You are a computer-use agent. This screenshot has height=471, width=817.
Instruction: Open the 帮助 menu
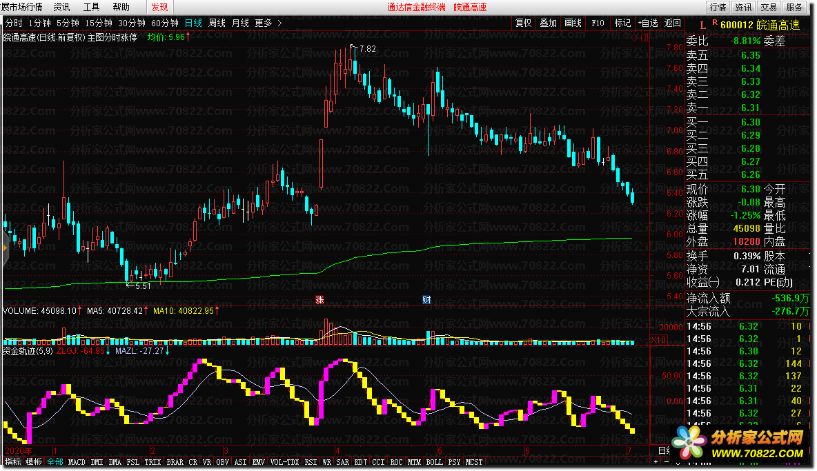121,8
